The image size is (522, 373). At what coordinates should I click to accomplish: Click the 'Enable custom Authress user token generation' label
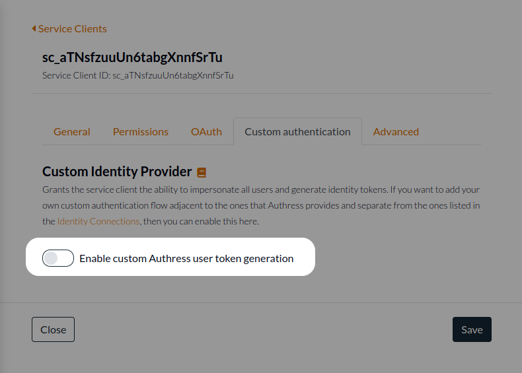click(186, 259)
